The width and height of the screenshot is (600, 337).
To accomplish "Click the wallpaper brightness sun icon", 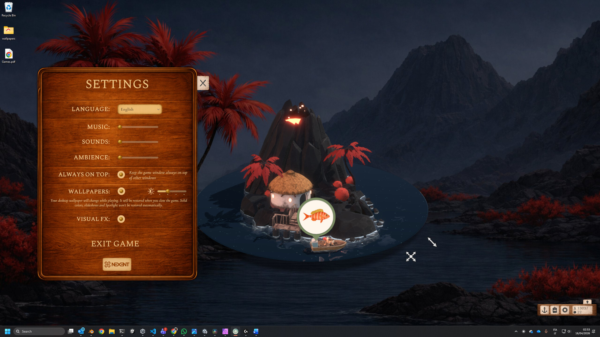I will (x=151, y=191).
